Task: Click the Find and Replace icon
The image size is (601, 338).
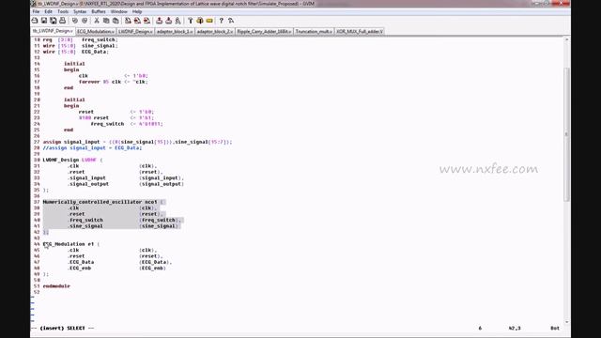Action: (x=128, y=21)
